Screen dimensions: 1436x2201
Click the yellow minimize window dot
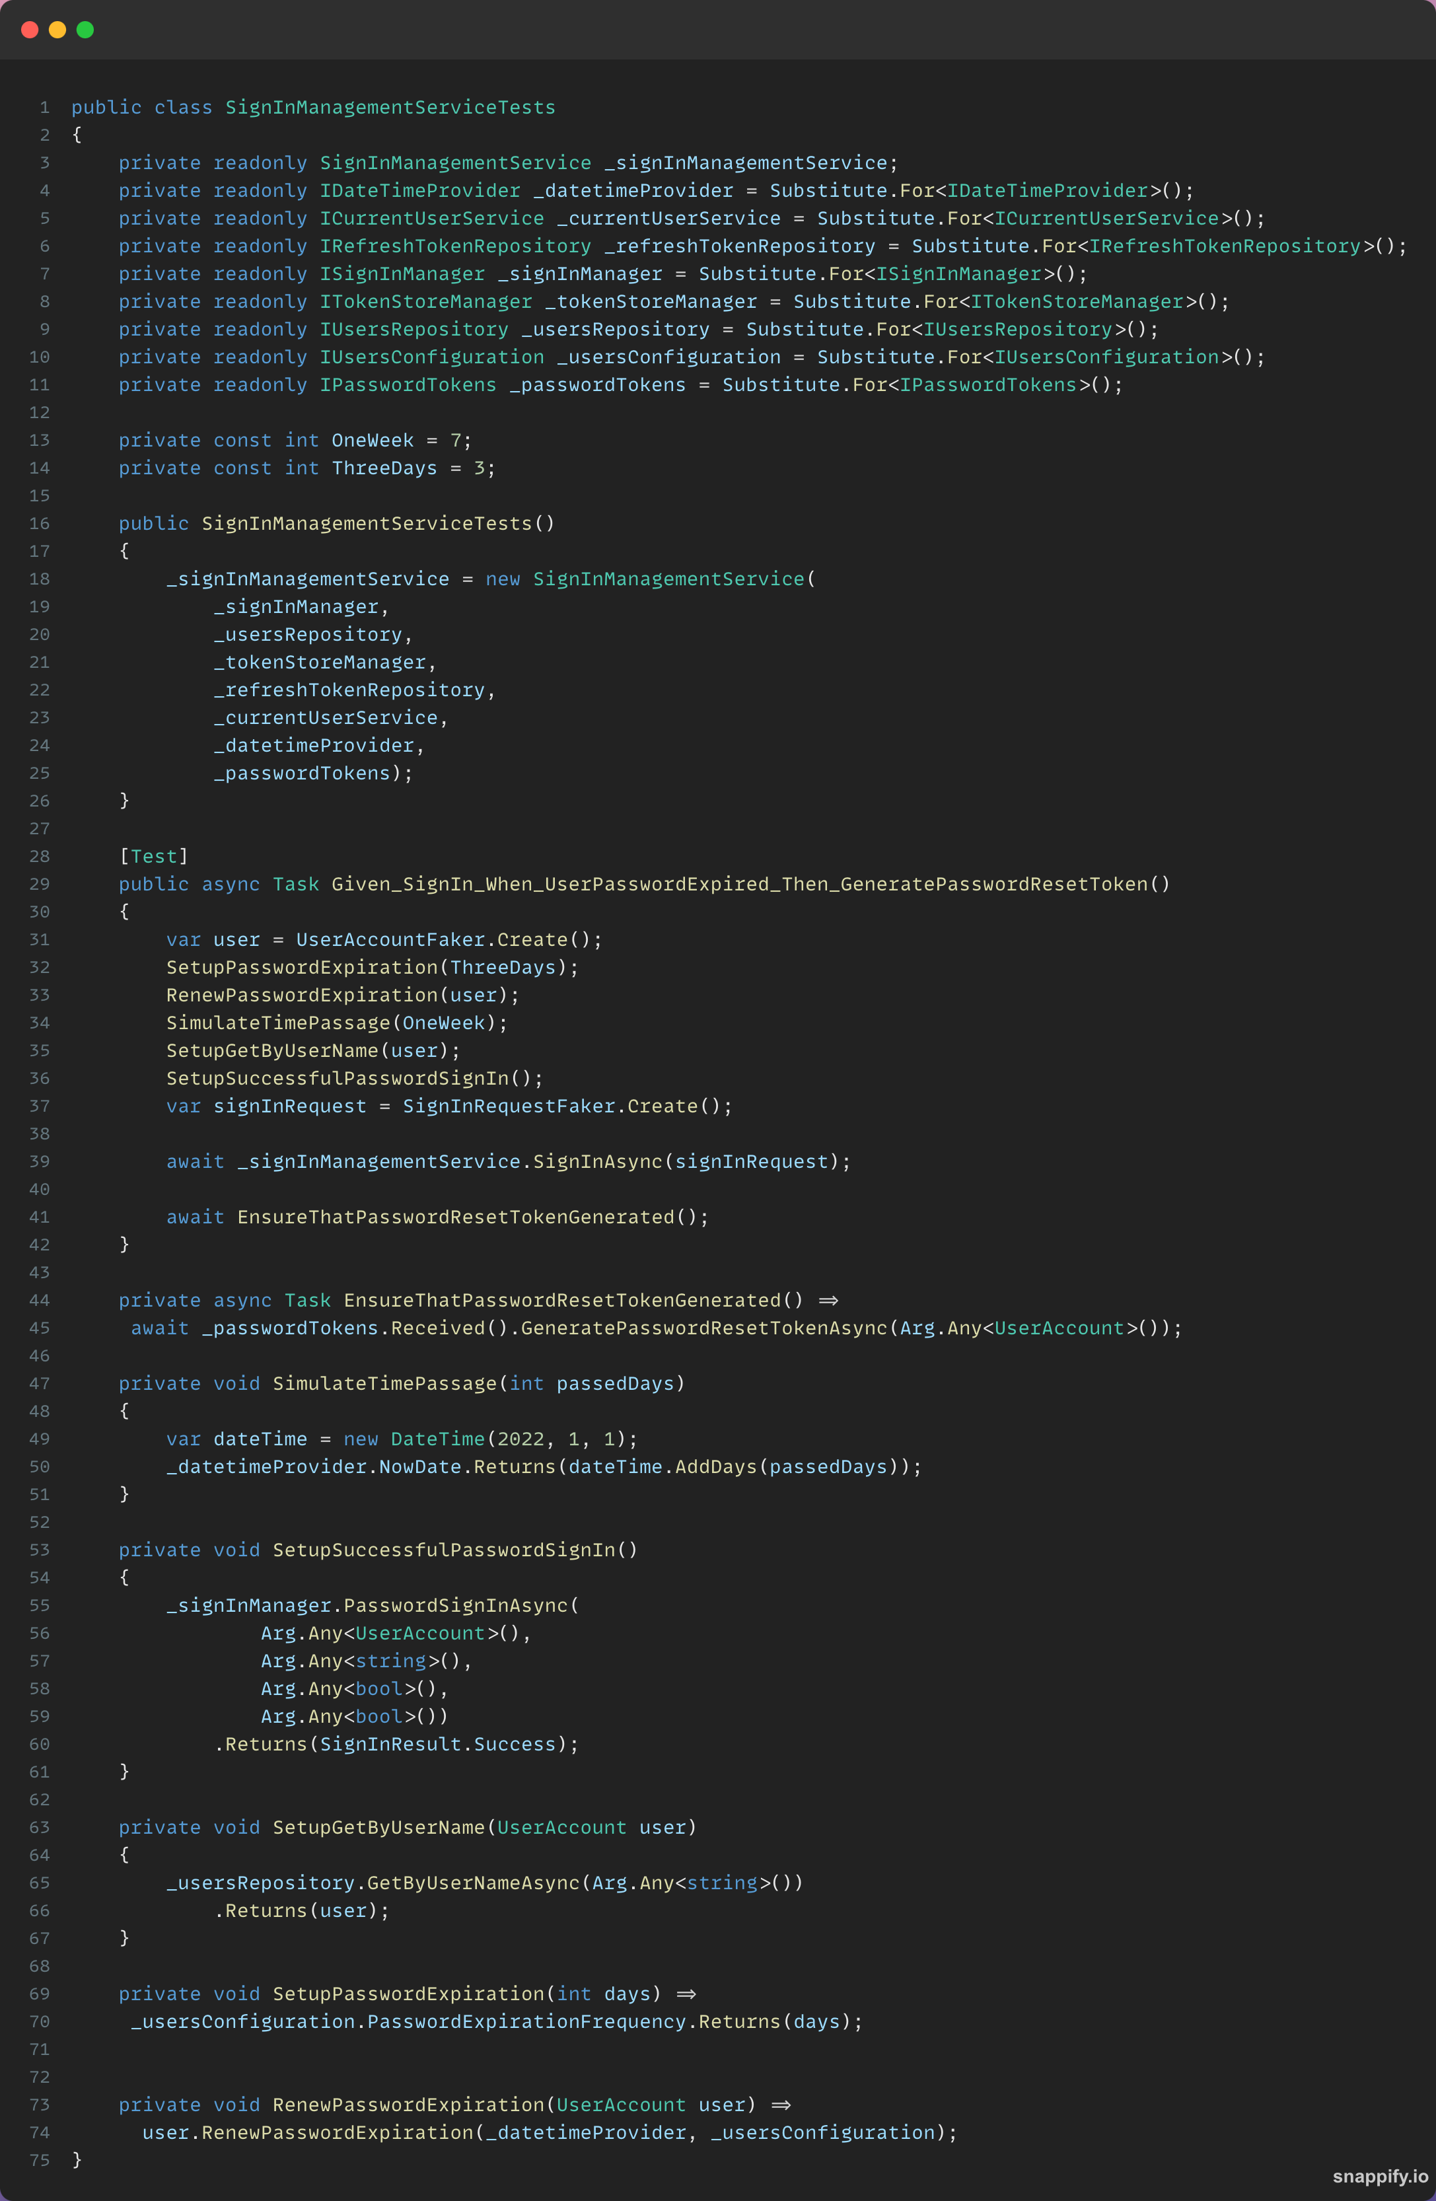coord(57,30)
